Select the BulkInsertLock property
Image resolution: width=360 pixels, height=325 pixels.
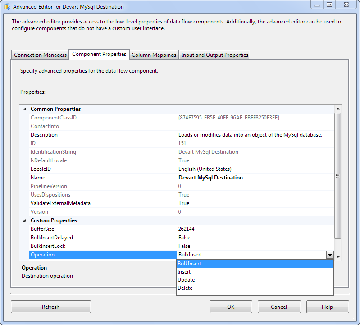(x=103, y=246)
